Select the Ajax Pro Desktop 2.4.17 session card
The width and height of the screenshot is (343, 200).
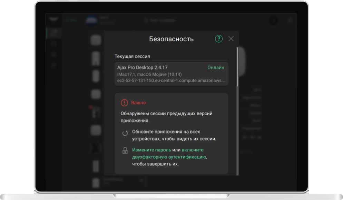pyautogui.click(x=171, y=74)
